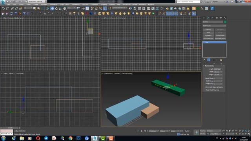Viewport: 251px width, 141px height.
Task: Click the green object color swatch
Action: pyautogui.click(x=225, y=22)
